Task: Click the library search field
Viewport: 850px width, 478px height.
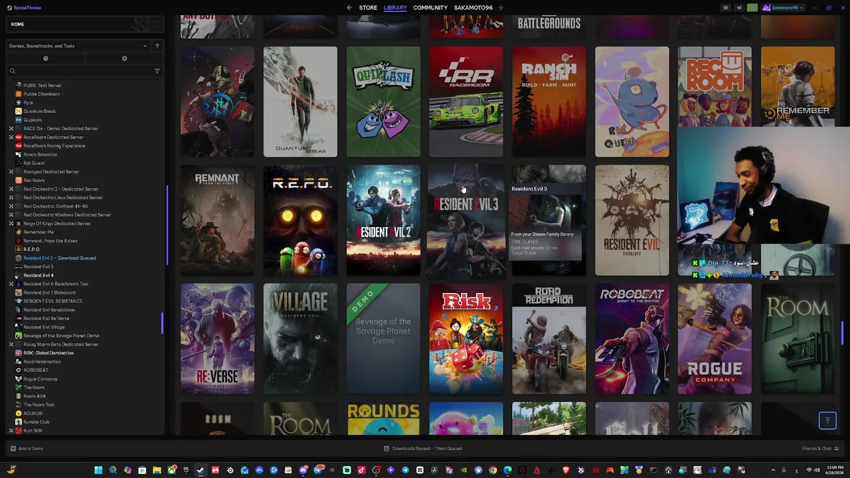Action: [80, 71]
